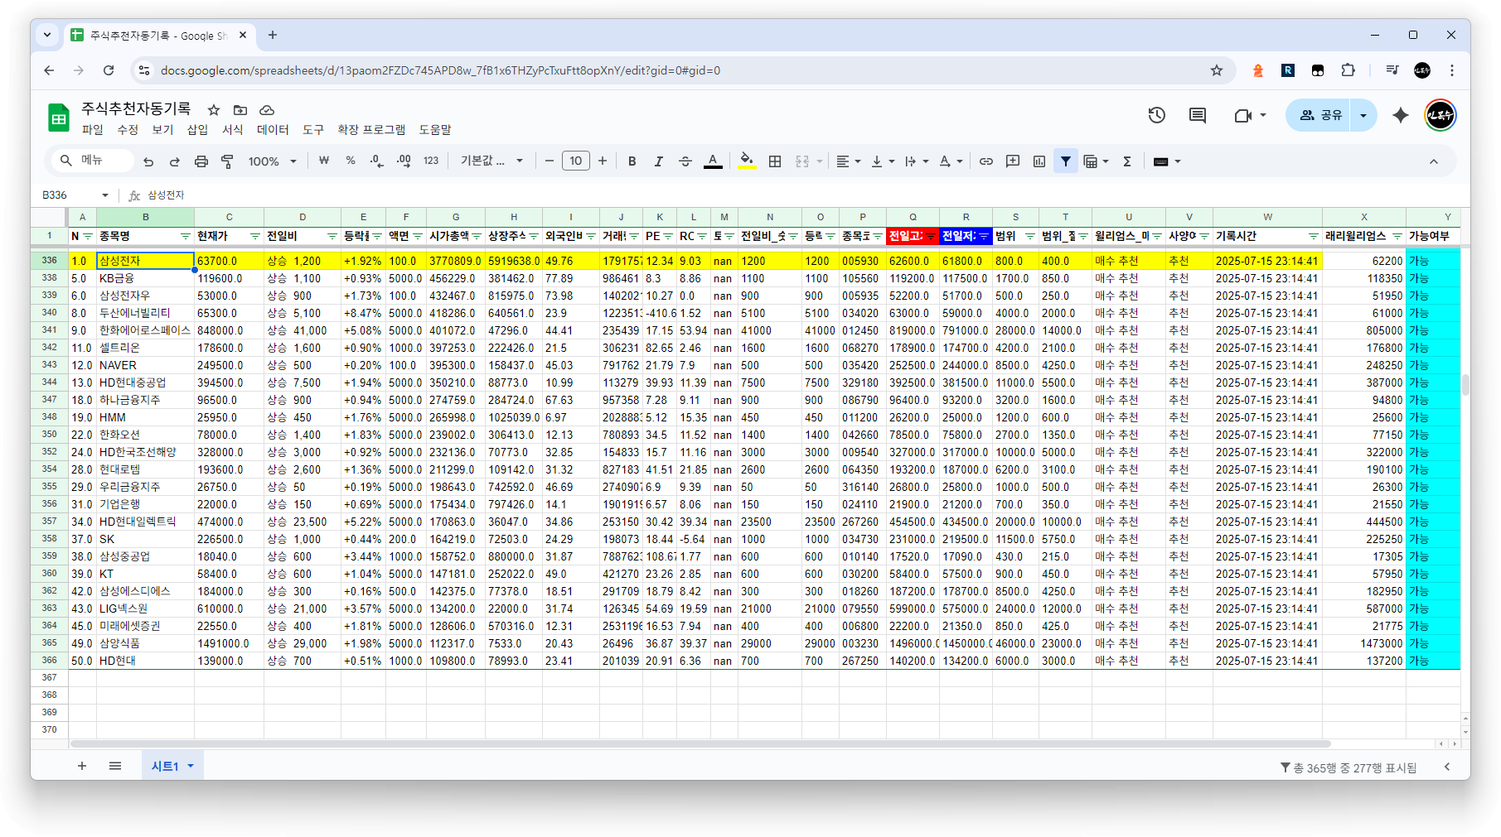Viewport: 1501px width, 837px height.
Task: Open Chrome extensions puzzle icon
Action: pyautogui.click(x=1348, y=70)
